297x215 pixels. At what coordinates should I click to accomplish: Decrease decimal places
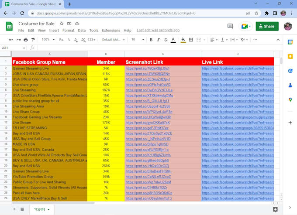coord(76,40)
